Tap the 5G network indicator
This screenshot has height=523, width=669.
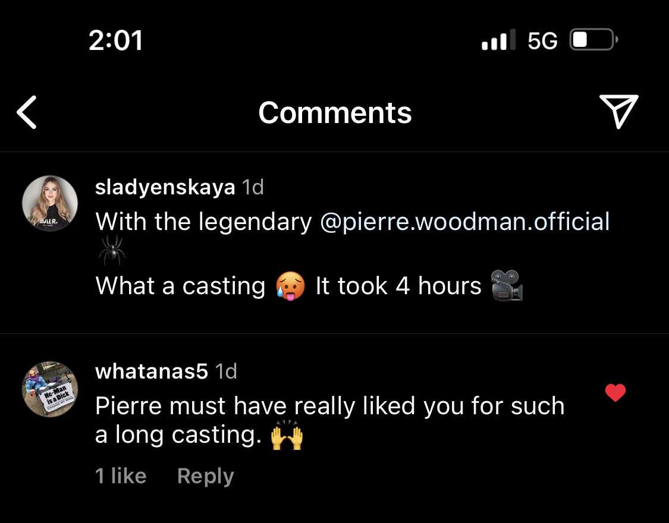(542, 41)
